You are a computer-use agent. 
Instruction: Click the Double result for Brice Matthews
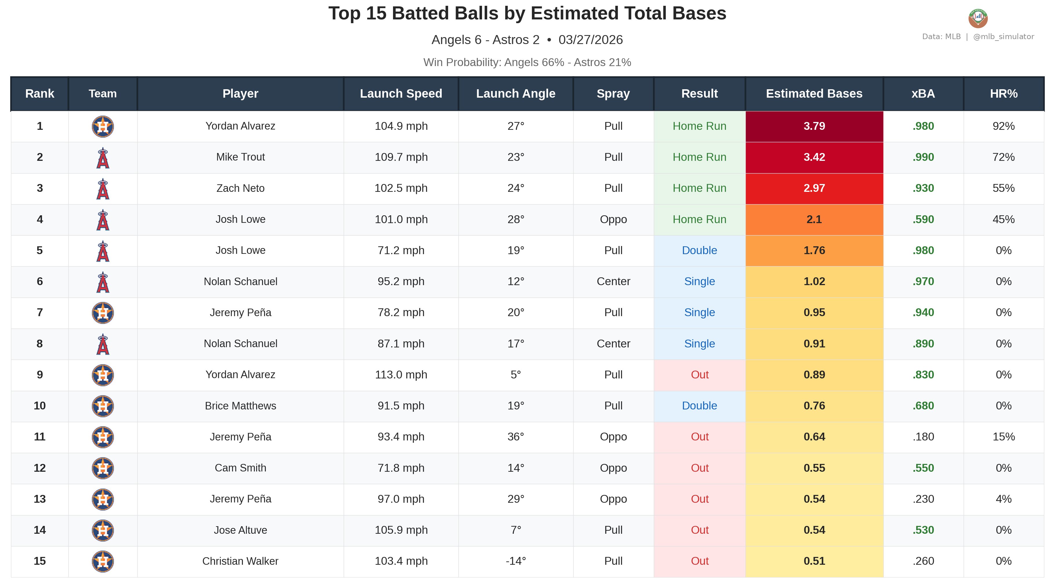coord(699,406)
